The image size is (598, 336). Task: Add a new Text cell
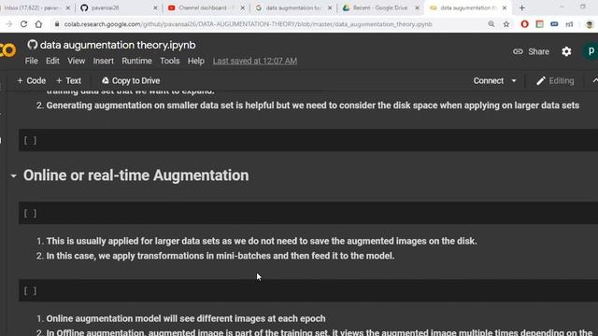(68, 81)
